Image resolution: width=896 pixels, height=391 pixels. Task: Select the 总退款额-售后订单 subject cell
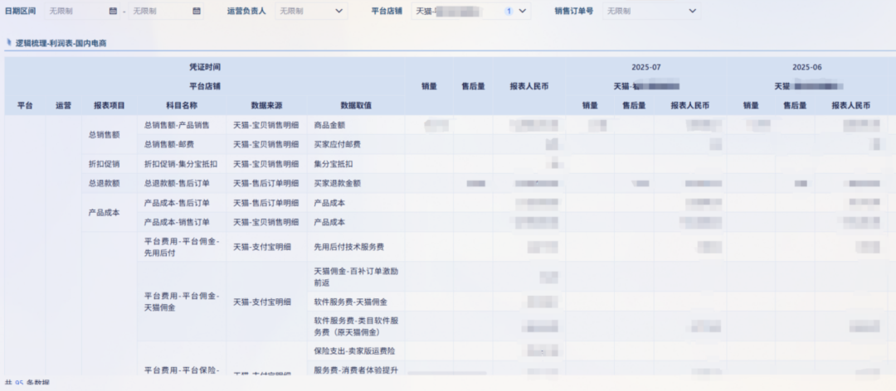coord(182,183)
